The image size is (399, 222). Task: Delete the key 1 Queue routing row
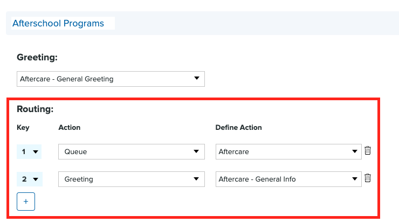pos(368,151)
